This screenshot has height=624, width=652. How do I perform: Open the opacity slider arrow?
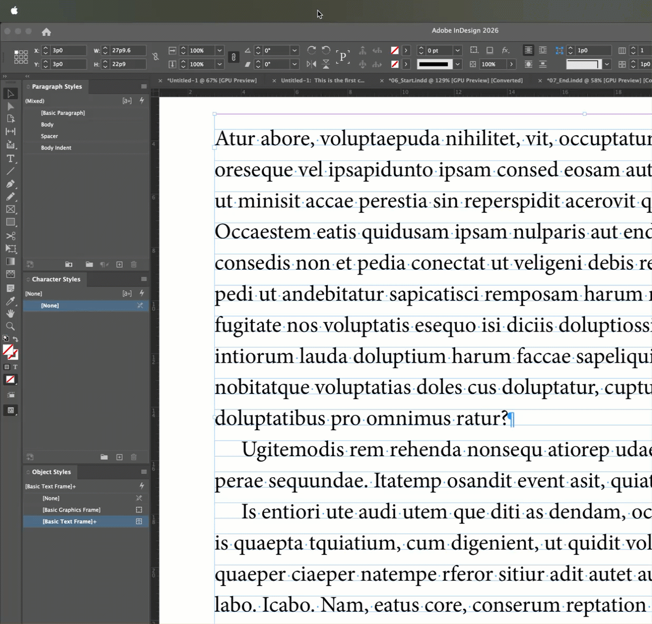coord(511,64)
